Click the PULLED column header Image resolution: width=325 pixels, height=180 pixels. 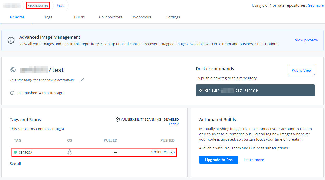click(110, 140)
